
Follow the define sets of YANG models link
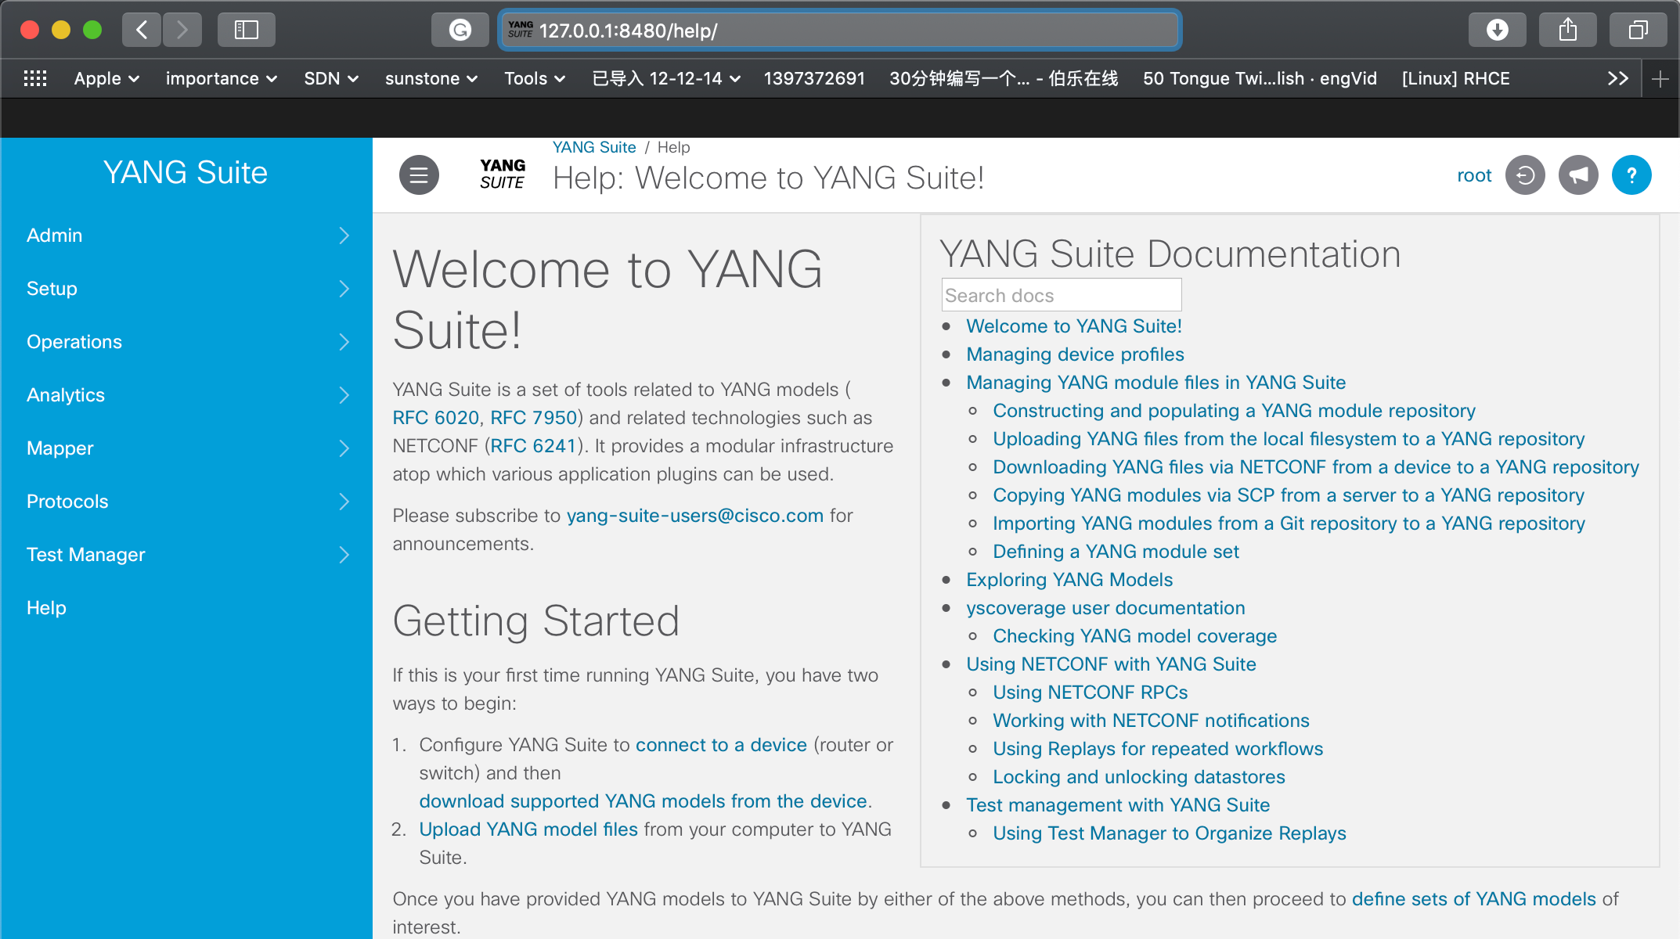(x=1473, y=899)
